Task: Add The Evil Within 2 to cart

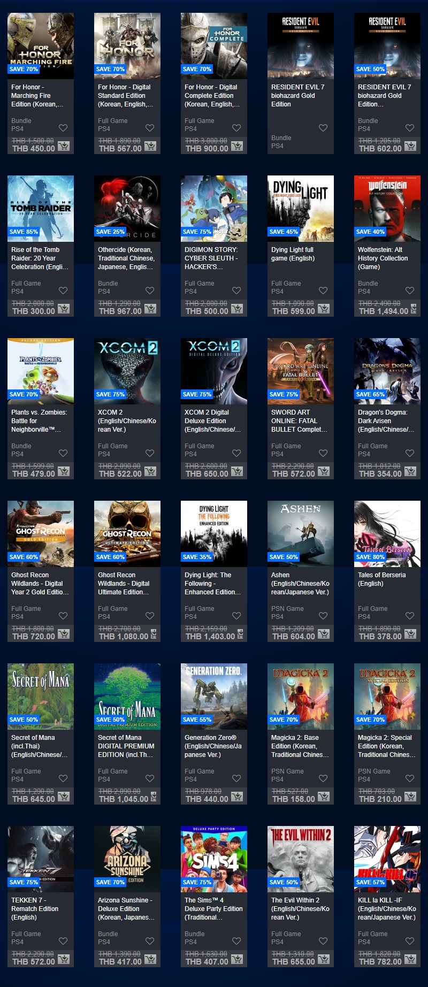Action: click(x=324, y=959)
